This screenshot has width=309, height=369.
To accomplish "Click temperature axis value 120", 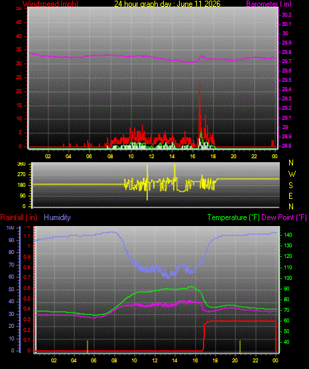I will coord(288,256).
